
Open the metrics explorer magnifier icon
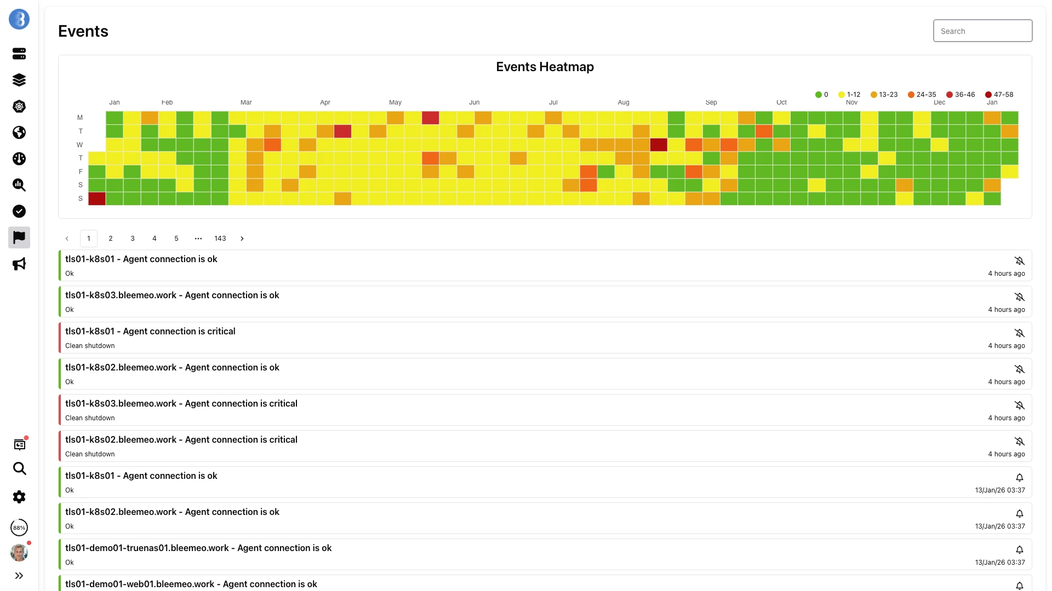(x=19, y=185)
